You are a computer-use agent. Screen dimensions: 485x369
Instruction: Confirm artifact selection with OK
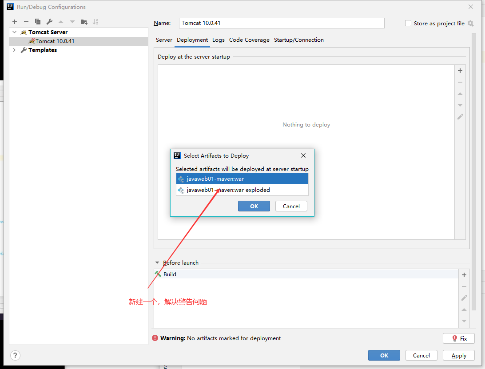[x=254, y=206]
